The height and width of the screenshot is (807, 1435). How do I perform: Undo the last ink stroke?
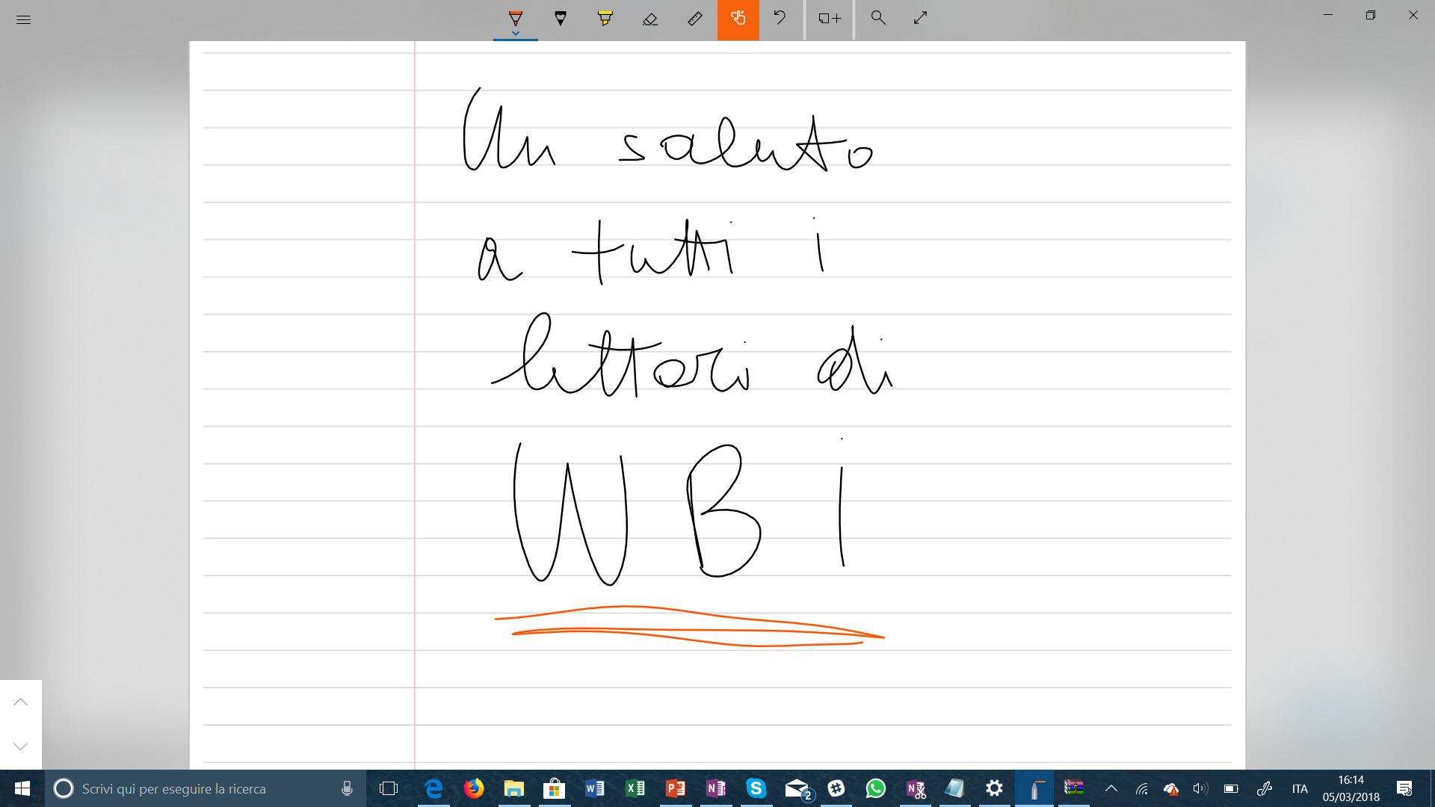coord(780,18)
